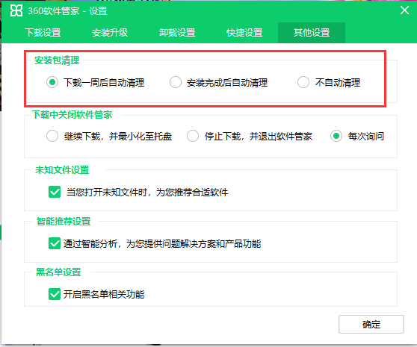The height and width of the screenshot is (347, 417).
Task: Confirm settings with the 确定 button
Action: click(371, 324)
